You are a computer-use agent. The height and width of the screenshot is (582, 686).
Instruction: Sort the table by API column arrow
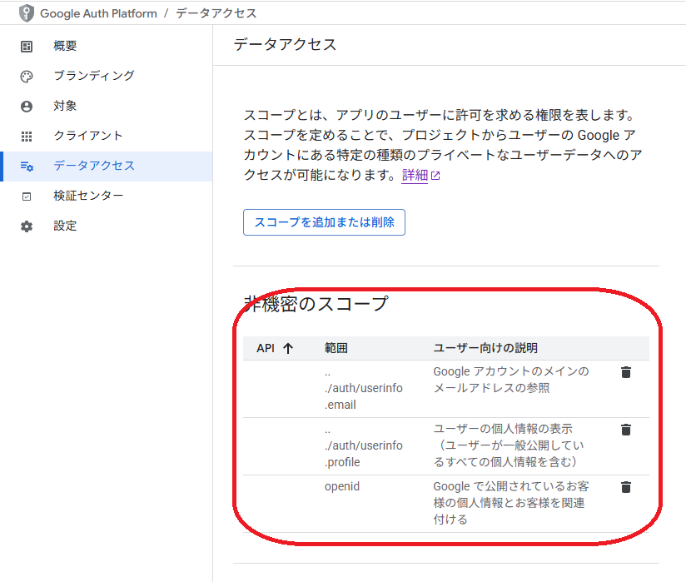tap(288, 349)
